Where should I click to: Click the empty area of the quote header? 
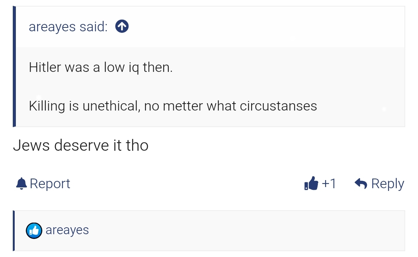(263, 27)
